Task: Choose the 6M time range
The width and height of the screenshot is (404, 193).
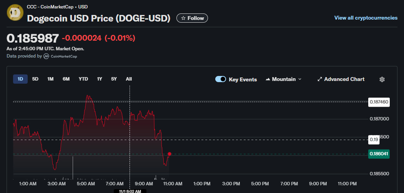Action: pyautogui.click(x=66, y=79)
